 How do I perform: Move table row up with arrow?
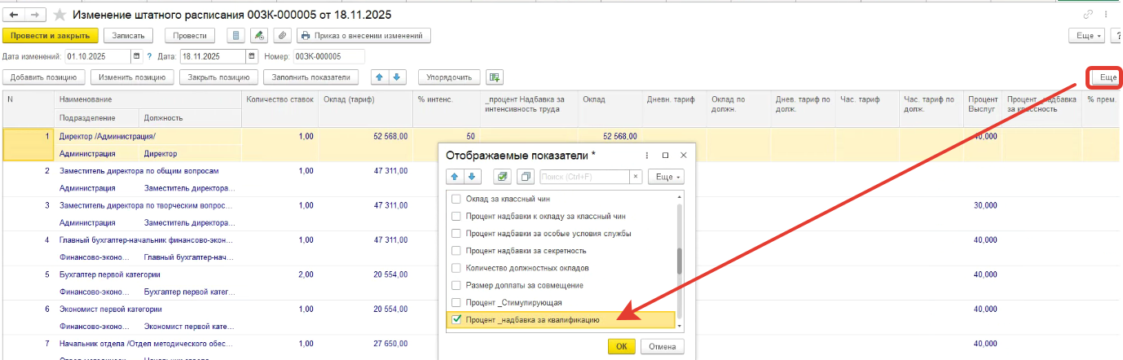tap(379, 77)
